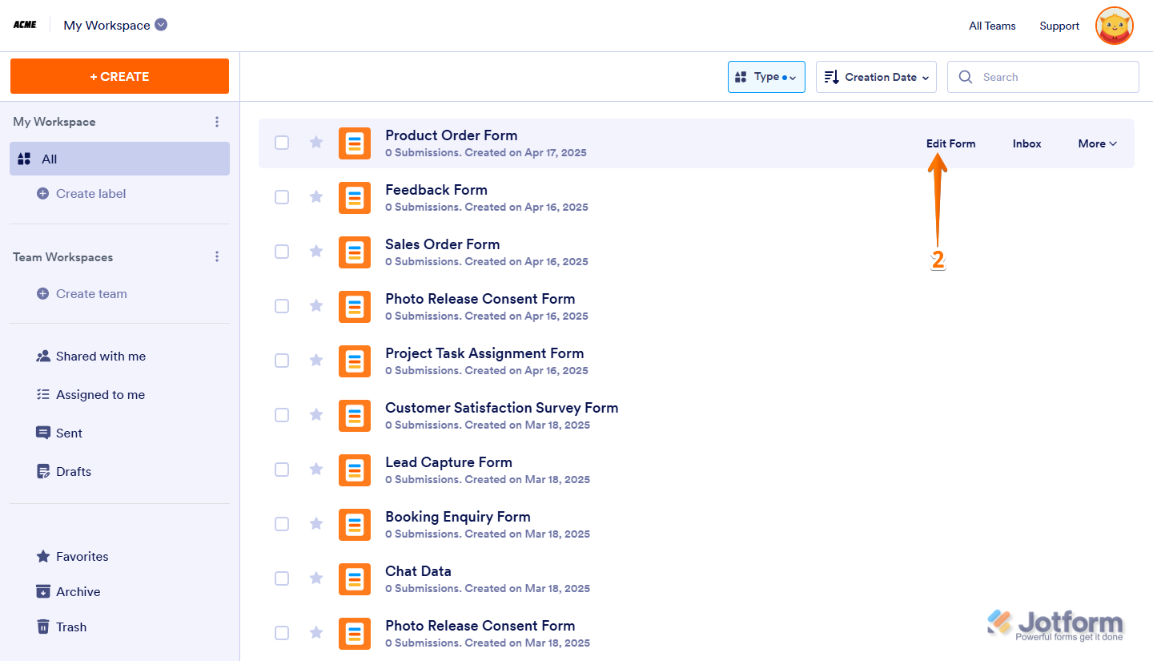Star the Feedback Form as favorite

tap(316, 197)
